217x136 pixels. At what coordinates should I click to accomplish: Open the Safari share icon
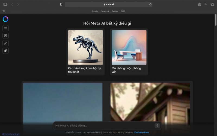click(x=199, y=4)
